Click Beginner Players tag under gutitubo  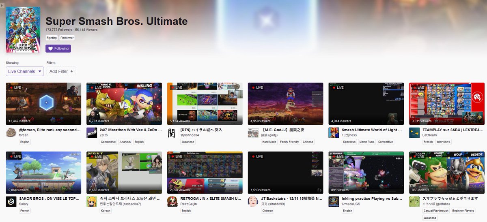pyautogui.click(x=463, y=211)
